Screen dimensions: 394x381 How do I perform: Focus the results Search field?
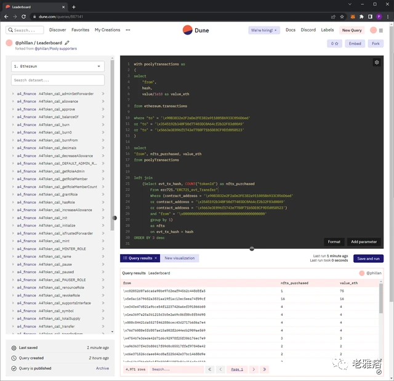pos(177,369)
